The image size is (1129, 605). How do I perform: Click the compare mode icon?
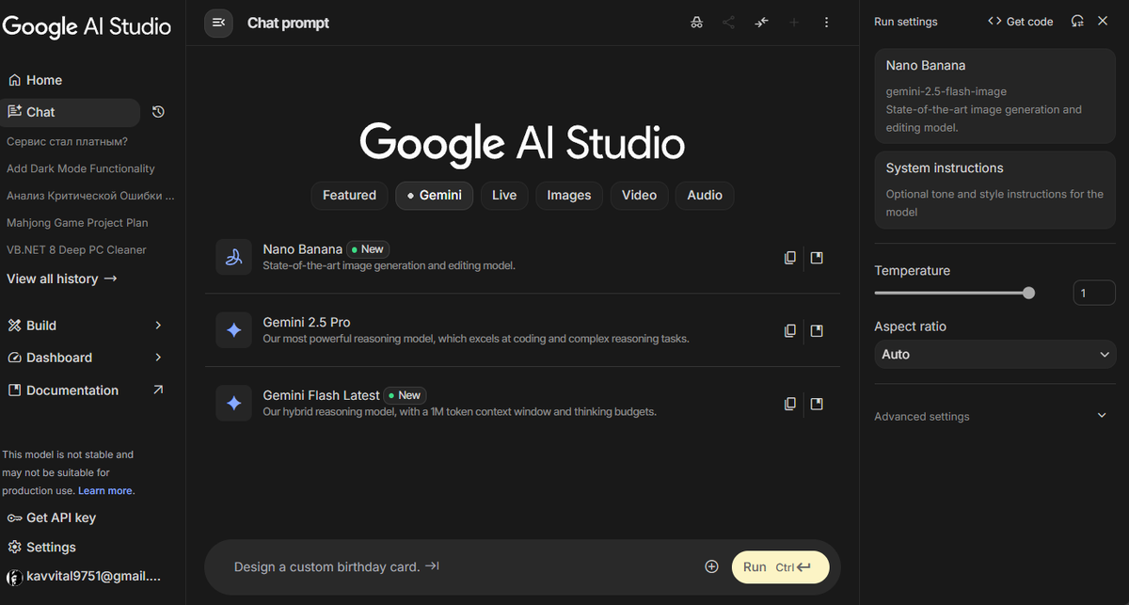[761, 23]
